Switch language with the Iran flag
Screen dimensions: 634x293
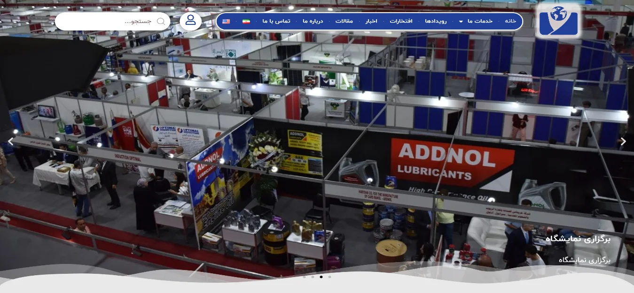tap(246, 22)
